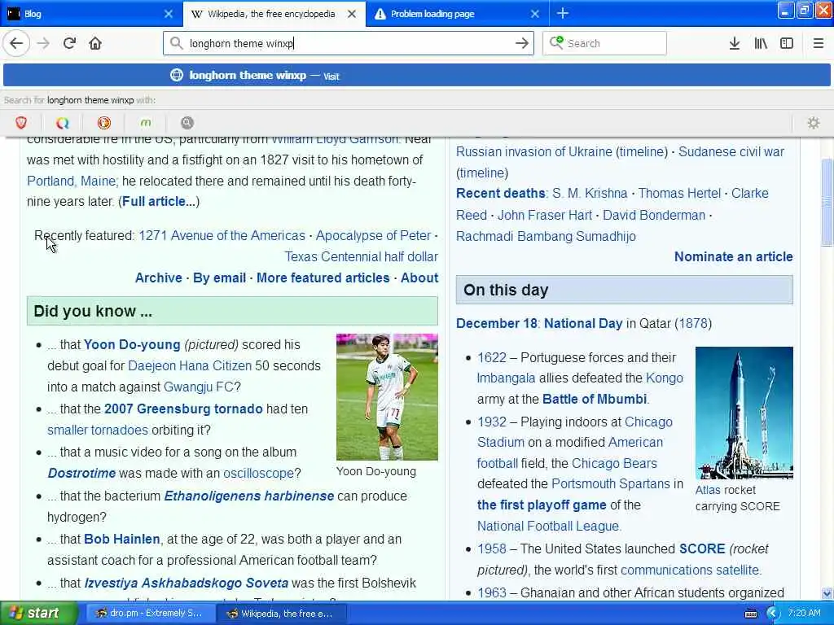The image size is (834, 625).
Task: Open the Battle of Mbumbi link
Action: tap(595, 399)
